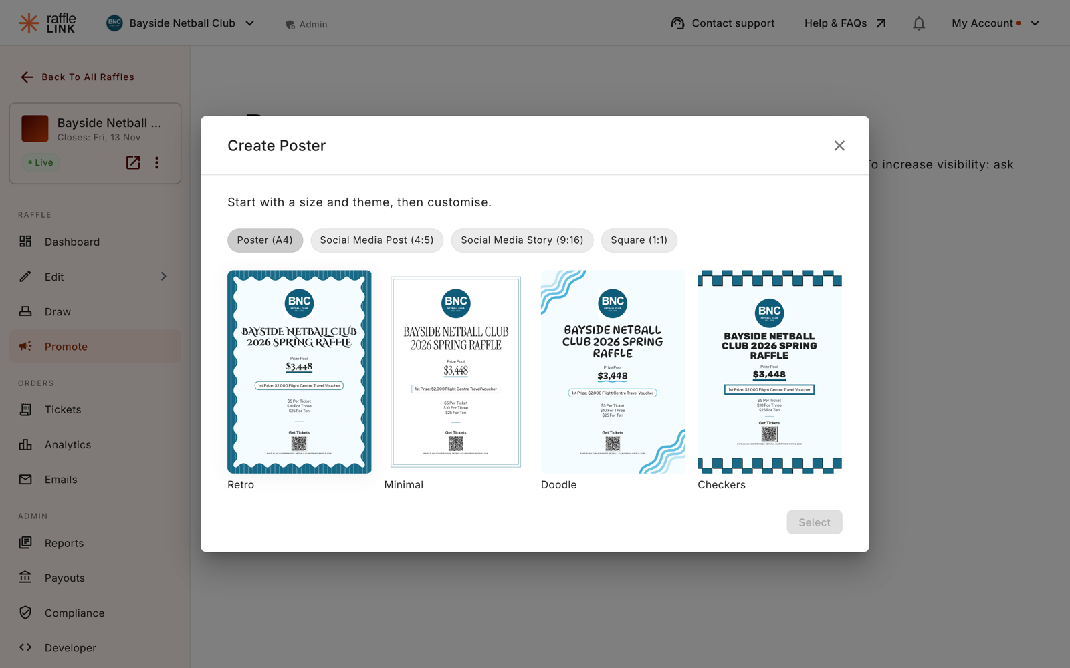Click the Payouts bank icon
This screenshot has width=1070, height=668.
tap(25, 577)
